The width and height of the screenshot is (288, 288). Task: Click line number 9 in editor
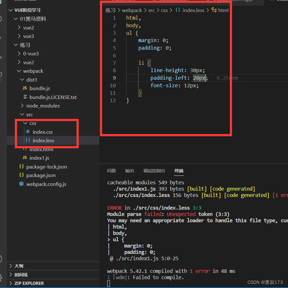click(114, 78)
